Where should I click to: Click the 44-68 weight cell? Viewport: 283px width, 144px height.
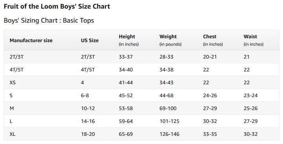[x=166, y=96]
